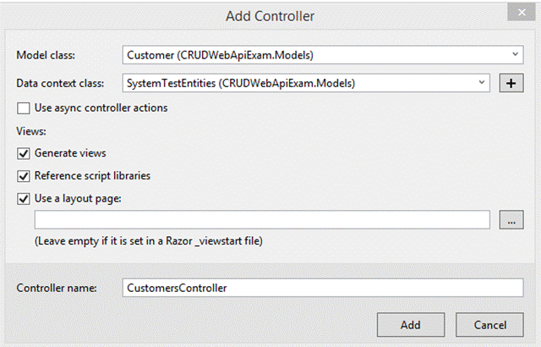Click into the layout page path field
The width and height of the screenshot is (541, 347).
coord(262,220)
